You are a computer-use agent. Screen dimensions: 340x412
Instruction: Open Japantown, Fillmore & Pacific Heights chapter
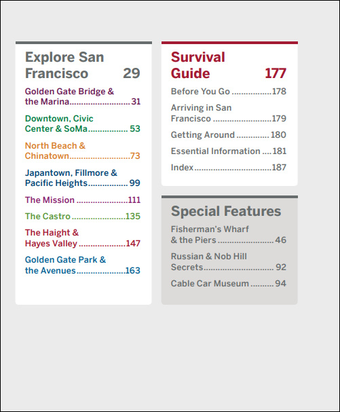coord(83,178)
